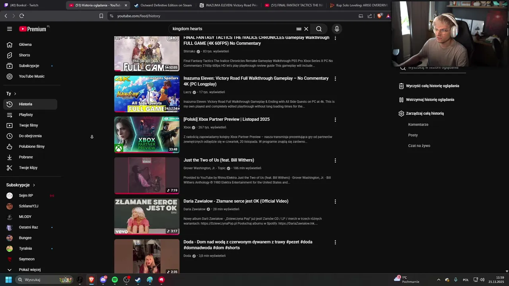Open Pobrane in the sidebar

click(30, 157)
